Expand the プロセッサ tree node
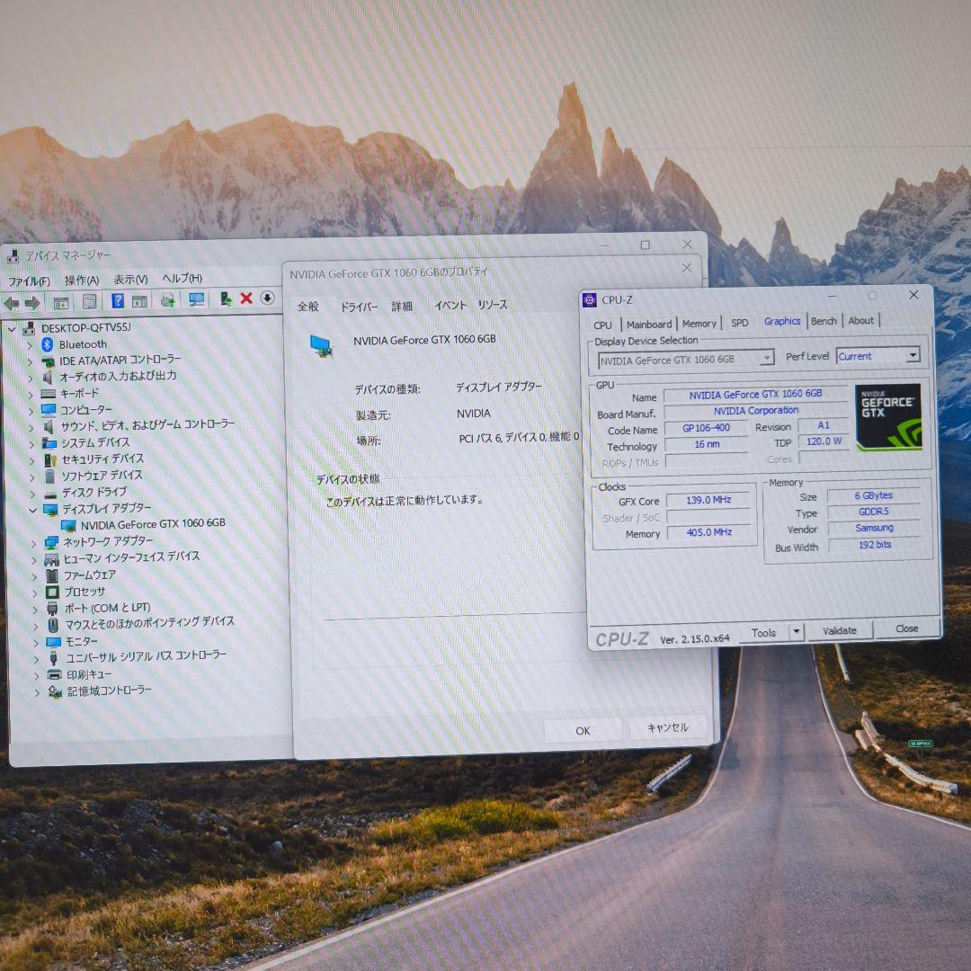Screen dimensions: 971x971 pos(35,592)
